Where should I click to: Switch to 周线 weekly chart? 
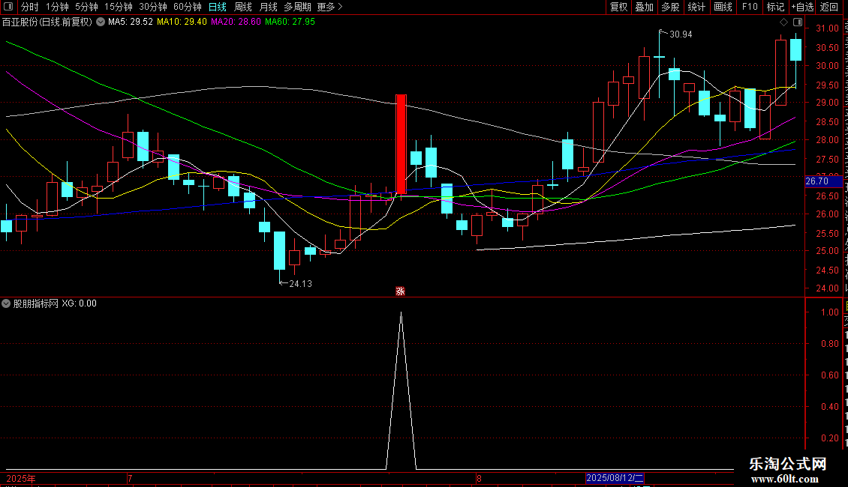point(243,7)
